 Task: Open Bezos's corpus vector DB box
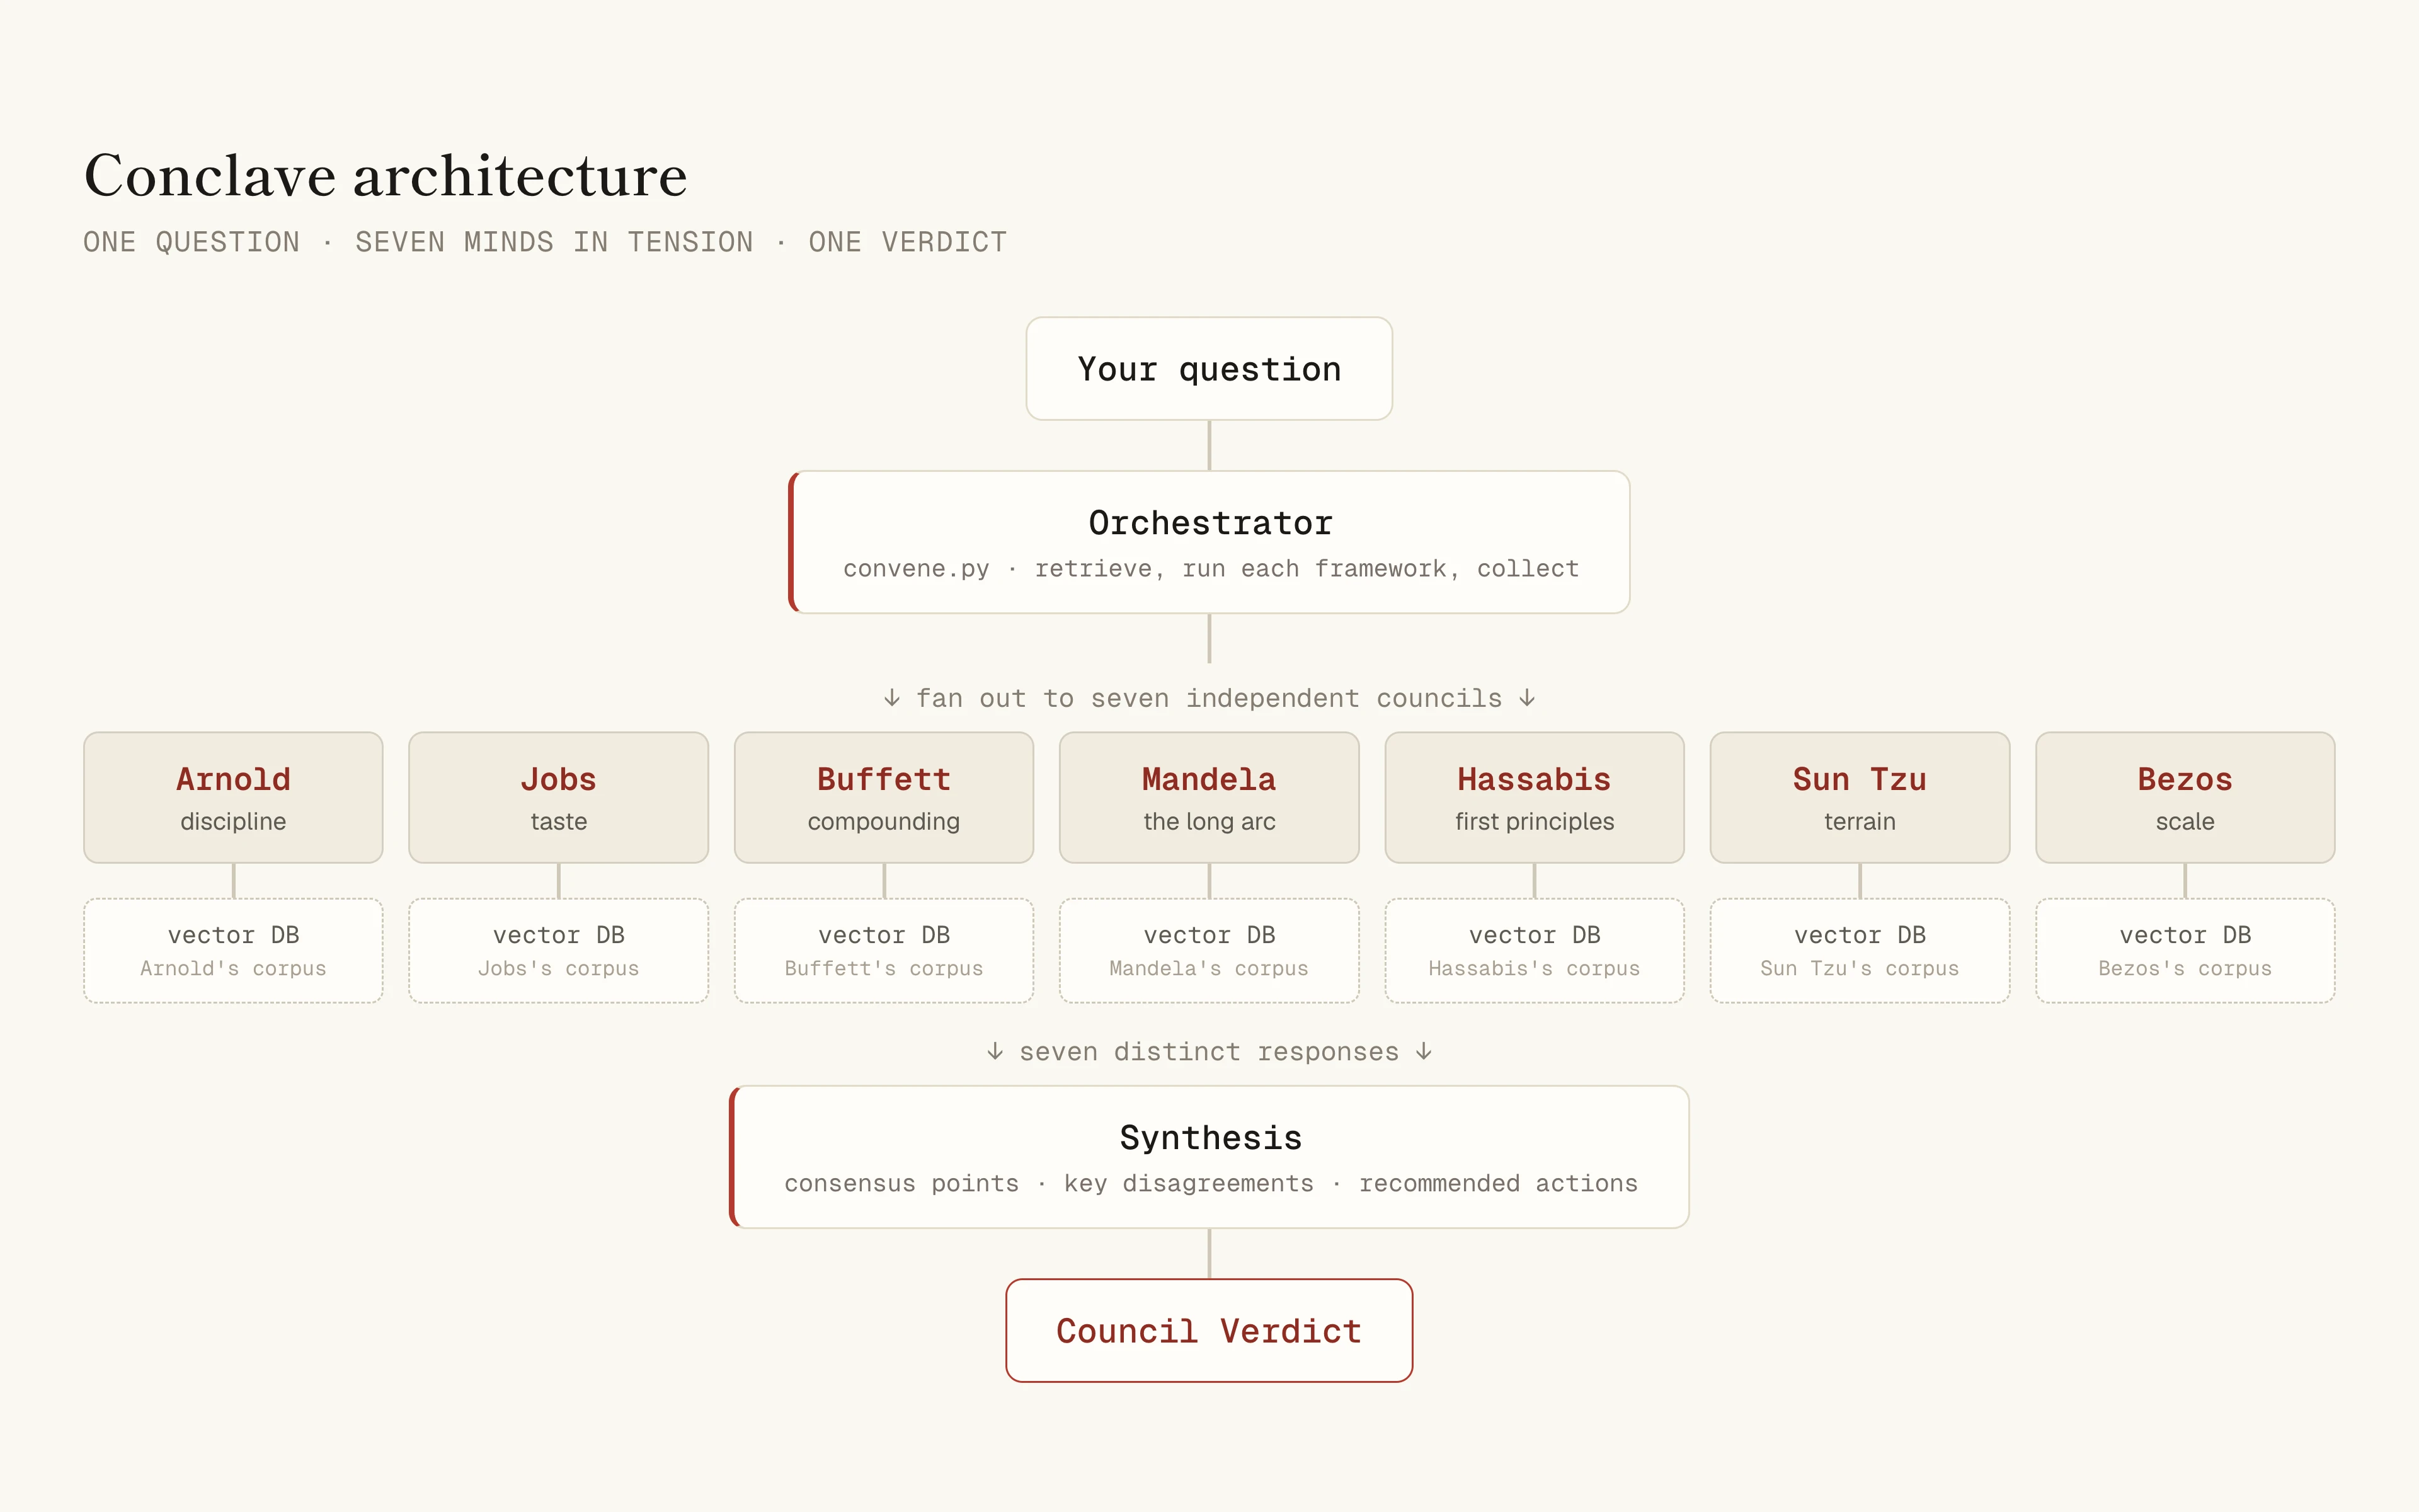click(x=2185, y=950)
